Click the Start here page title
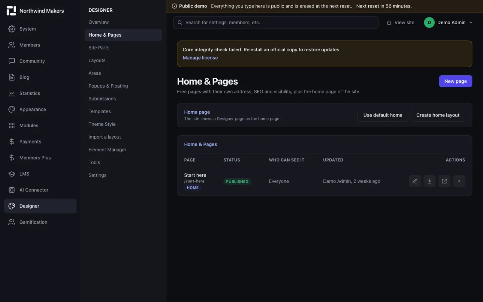 coord(195,175)
